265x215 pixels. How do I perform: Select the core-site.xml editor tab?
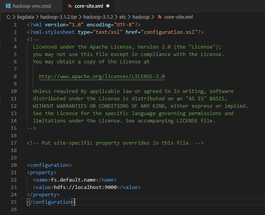88,6
